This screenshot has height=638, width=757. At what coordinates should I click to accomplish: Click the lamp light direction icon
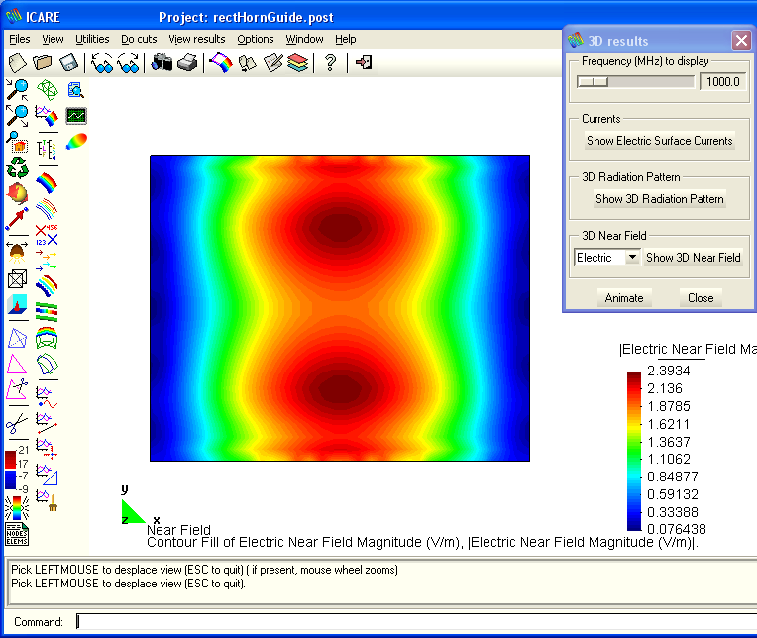click(18, 251)
